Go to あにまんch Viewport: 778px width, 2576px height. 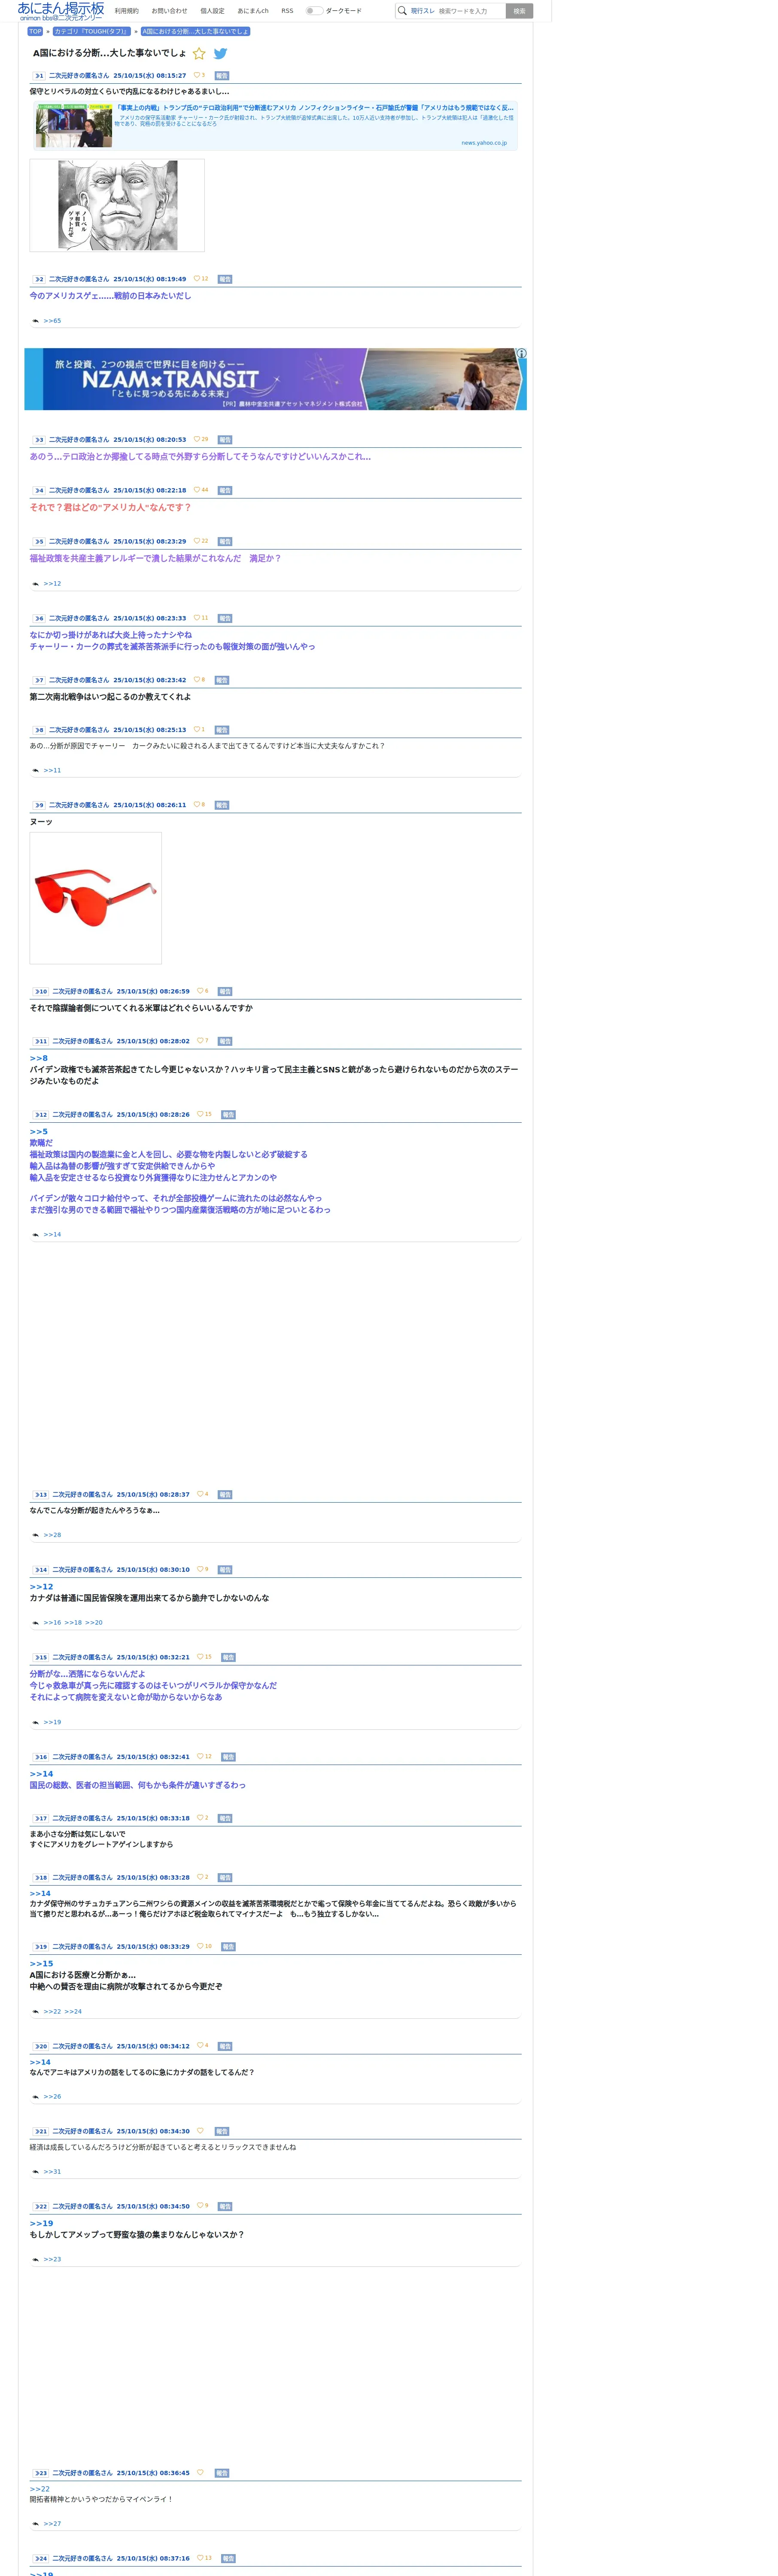coord(253,11)
